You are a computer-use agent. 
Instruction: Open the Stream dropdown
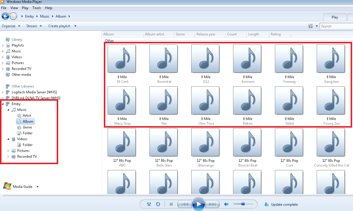34,26
